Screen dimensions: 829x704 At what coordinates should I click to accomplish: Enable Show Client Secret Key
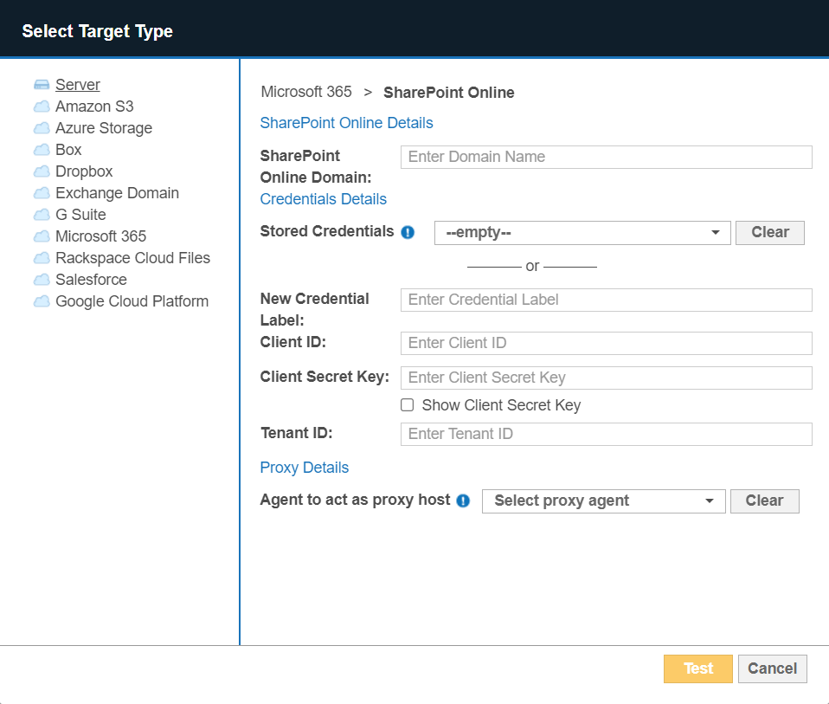click(x=408, y=404)
